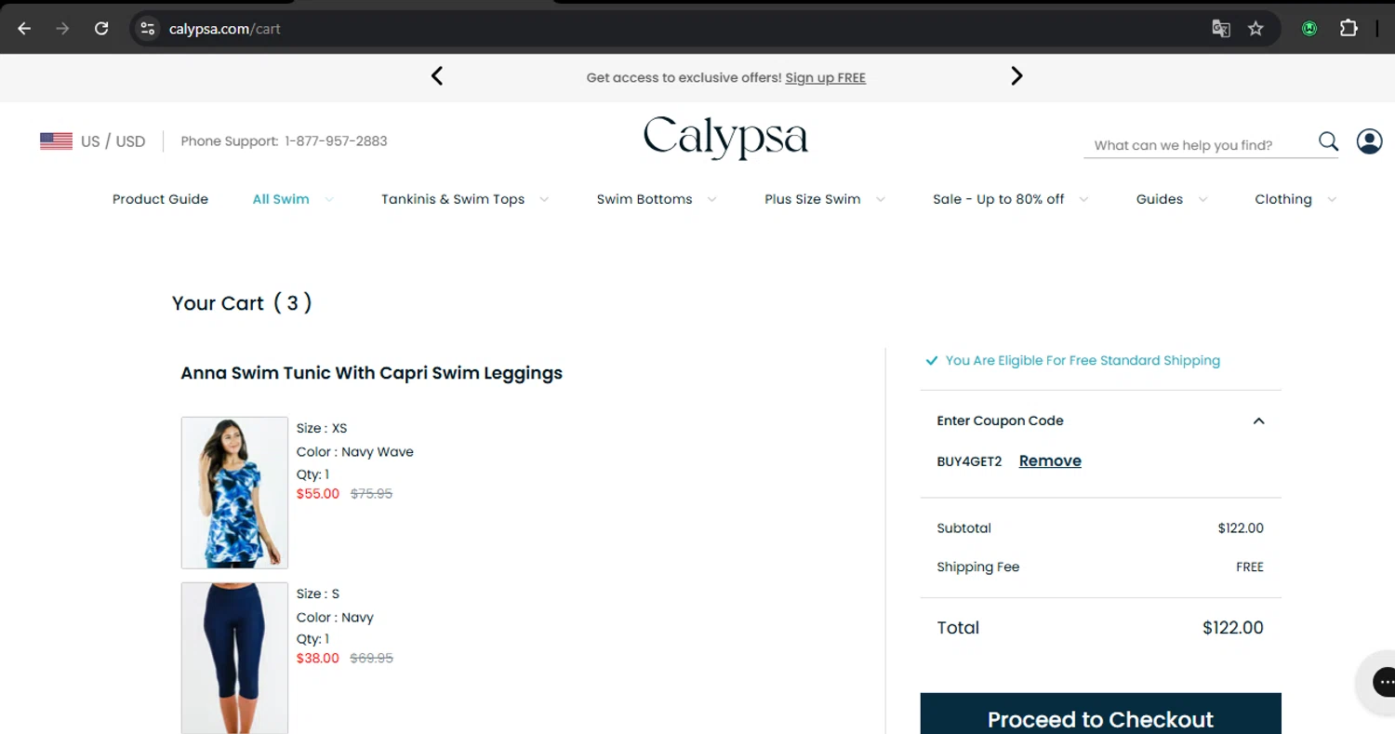Open the Plus Size Swim menu

click(813, 199)
